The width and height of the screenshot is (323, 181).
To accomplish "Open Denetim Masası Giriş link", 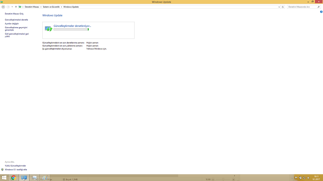I will (x=14, y=14).
